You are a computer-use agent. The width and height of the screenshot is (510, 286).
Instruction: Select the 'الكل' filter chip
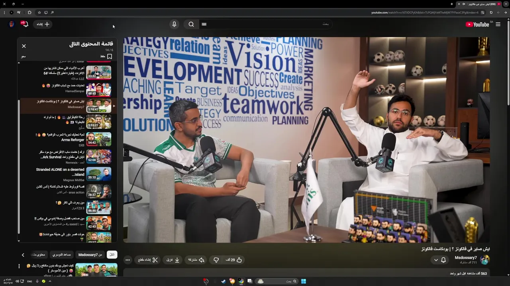112,255
